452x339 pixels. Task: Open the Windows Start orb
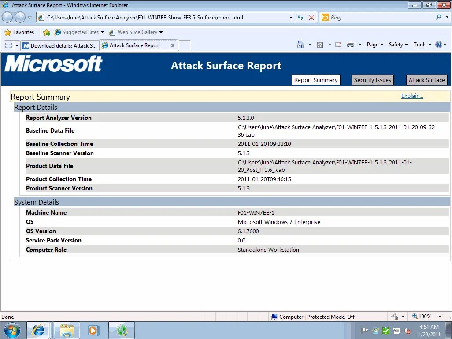coord(12,330)
